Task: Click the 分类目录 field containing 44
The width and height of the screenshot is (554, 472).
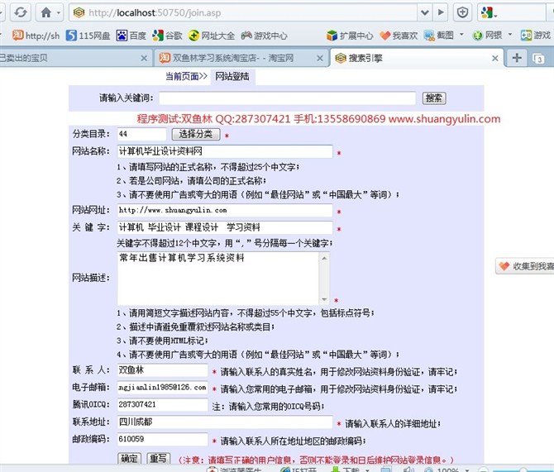Action: [141, 134]
